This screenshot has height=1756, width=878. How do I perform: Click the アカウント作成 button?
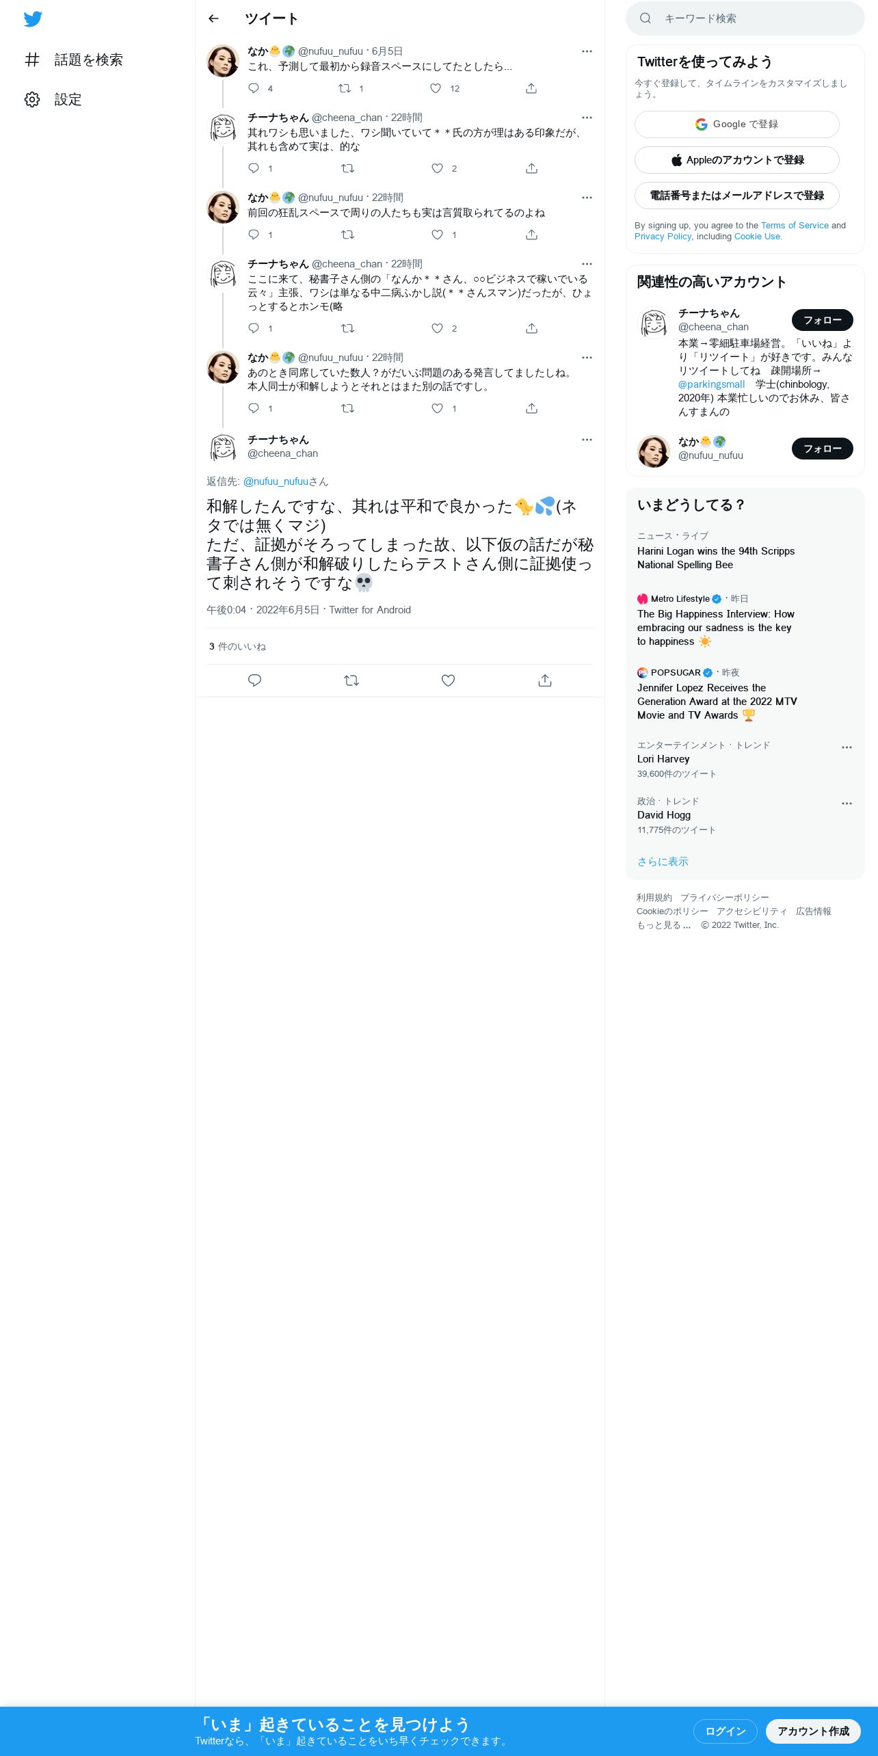pyautogui.click(x=813, y=1731)
